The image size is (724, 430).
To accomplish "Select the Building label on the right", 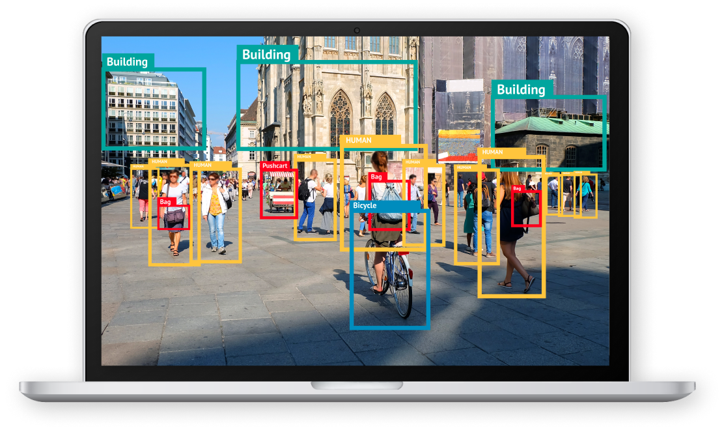I will [521, 89].
